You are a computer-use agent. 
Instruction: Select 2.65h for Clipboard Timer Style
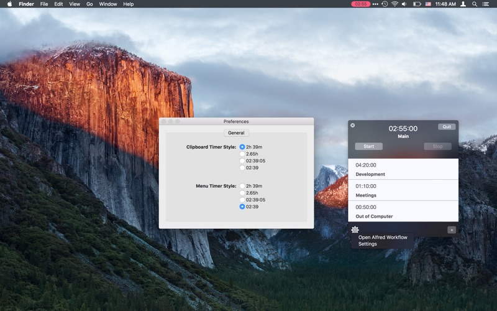tap(242, 154)
